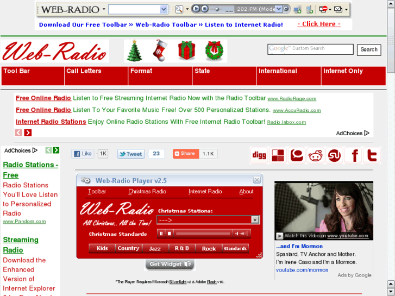Screen dimensions: 395x296
Task: Open Internet Radio Stations ad link
Action: point(51,122)
